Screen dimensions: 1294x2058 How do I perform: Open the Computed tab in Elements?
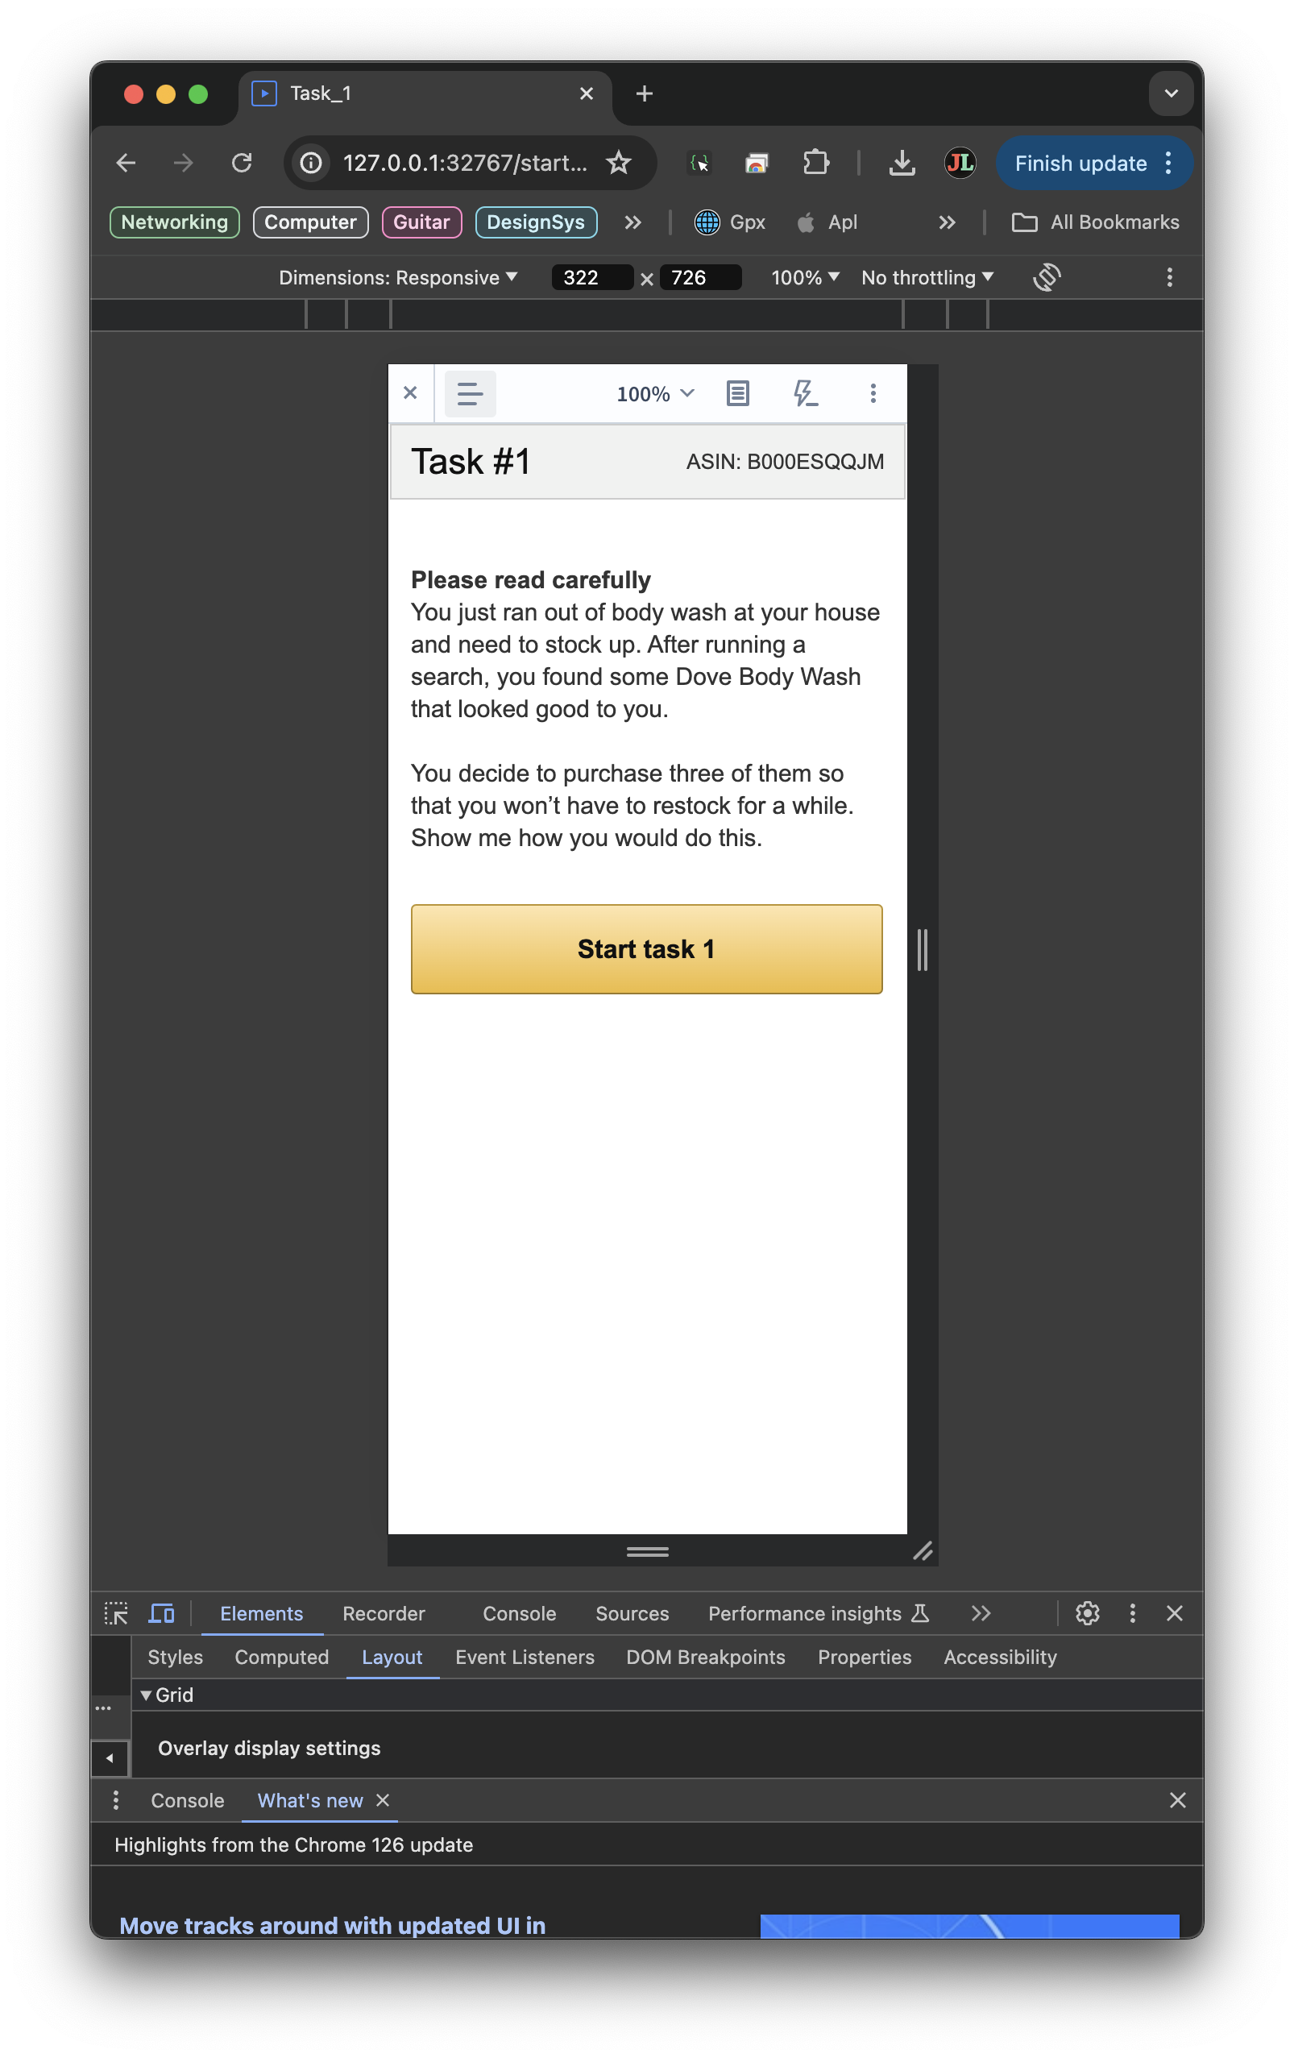pos(282,1658)
